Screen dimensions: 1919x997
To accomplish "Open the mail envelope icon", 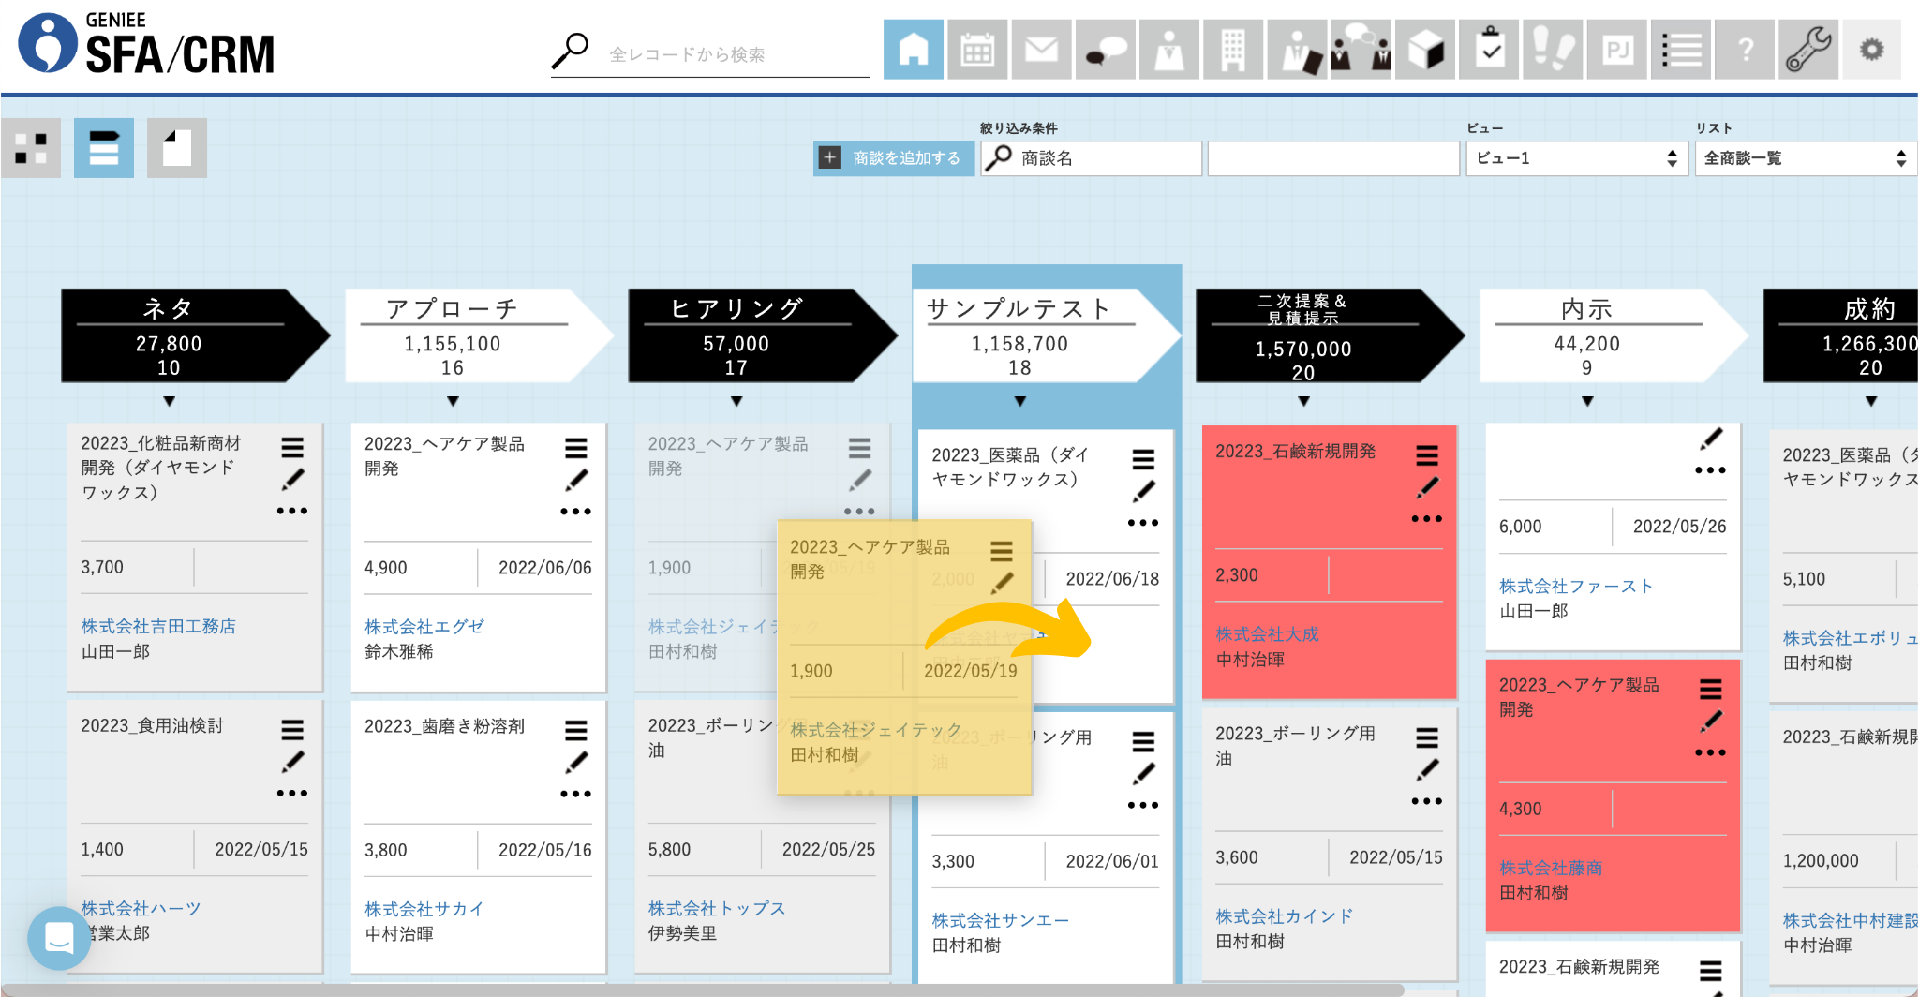I will coord(1041,50).
